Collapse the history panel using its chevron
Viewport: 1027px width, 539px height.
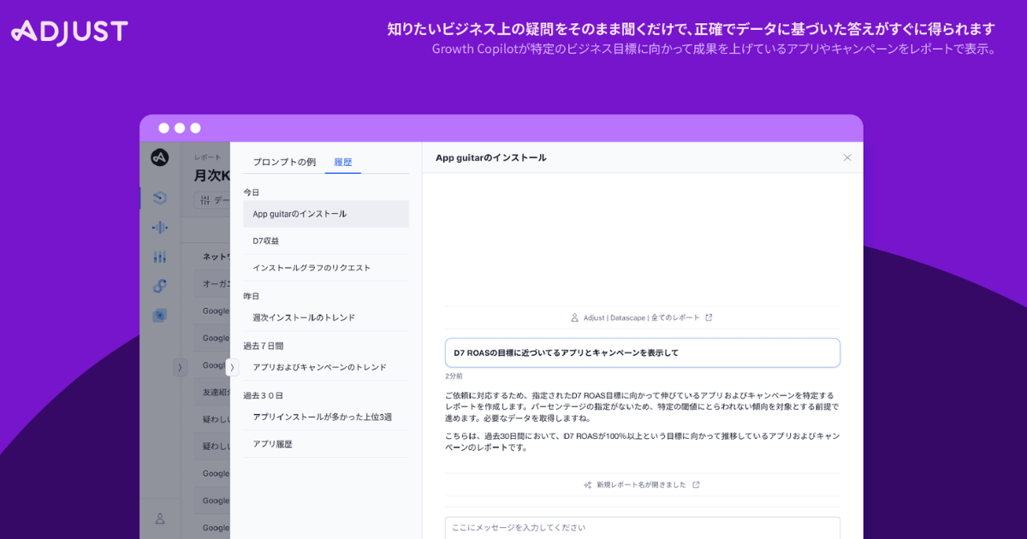(232, 367)
